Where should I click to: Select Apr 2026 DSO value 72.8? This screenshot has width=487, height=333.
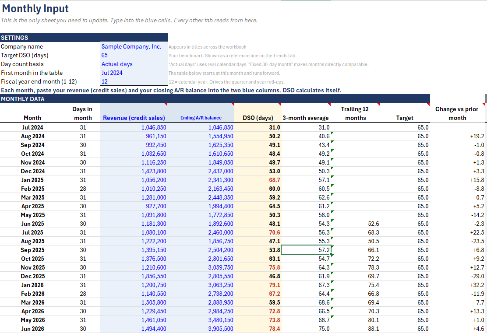click(258, 311)
